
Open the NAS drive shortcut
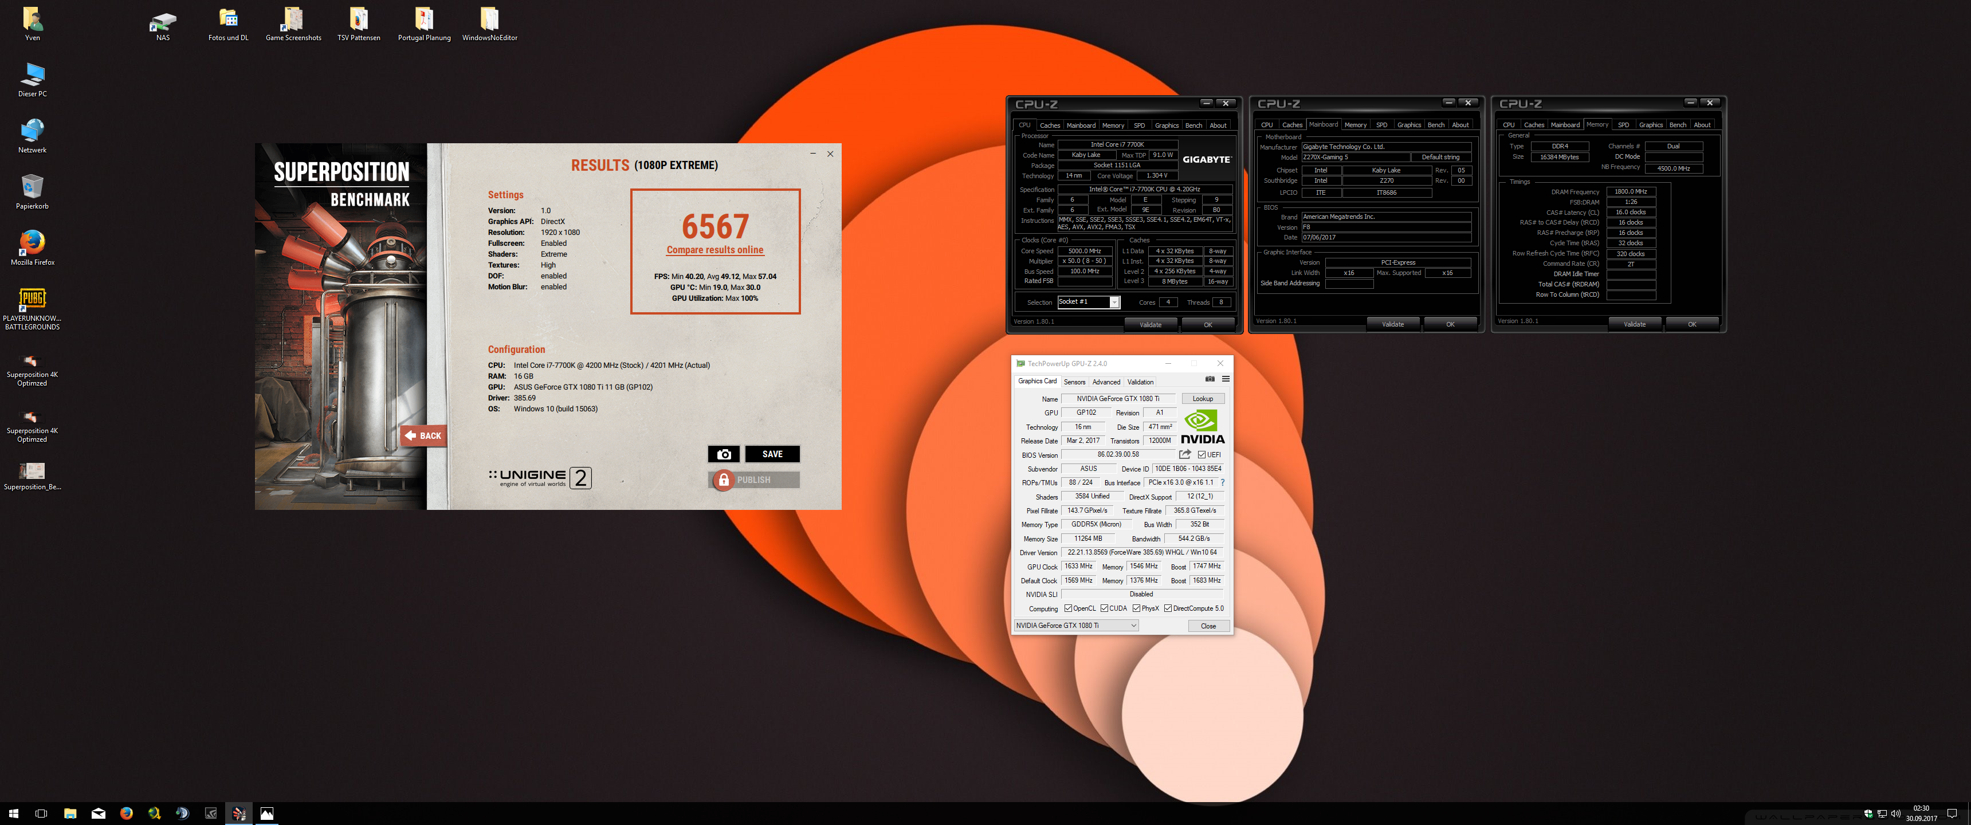pyautogui.click(x=163, y=25)
